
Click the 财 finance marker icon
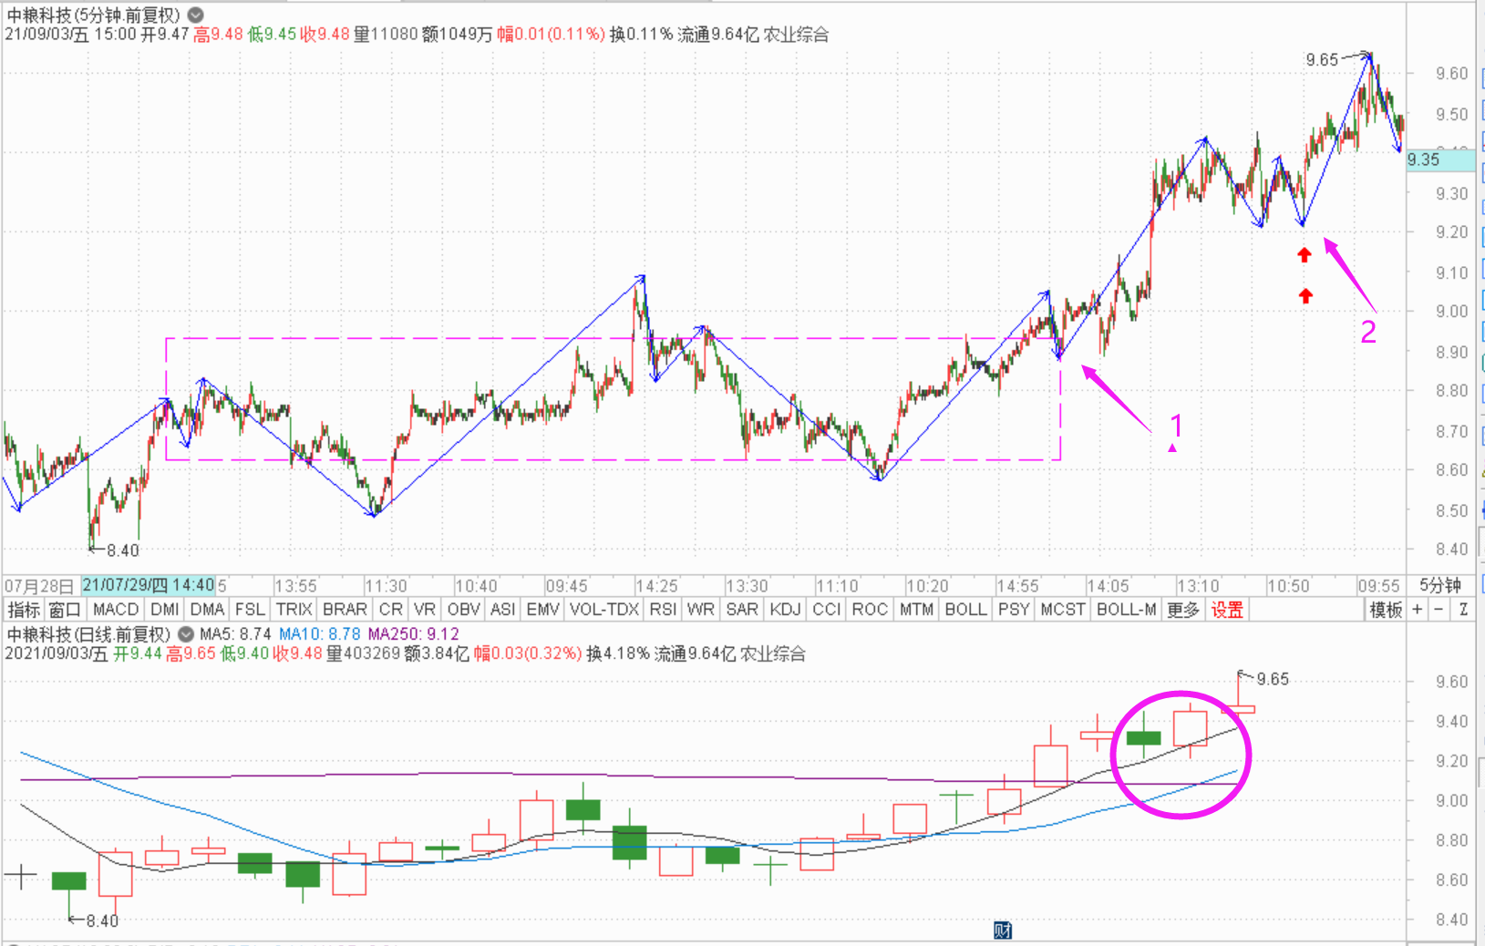[1003, 930]
